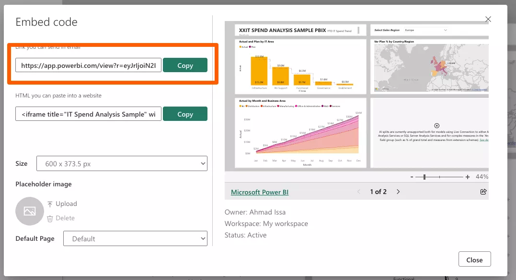
Task: Expand the Select Sales Region dropdown
Action: pos(445,30)
